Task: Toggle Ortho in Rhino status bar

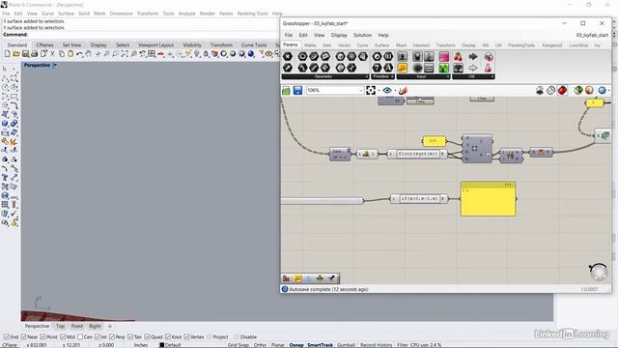Action: click(260, 345)
